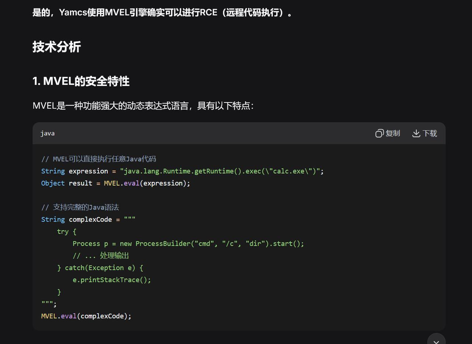Click the comment "支持完整的Java语法"
Viewport: 472px width, 344px height.
[80, 207]
